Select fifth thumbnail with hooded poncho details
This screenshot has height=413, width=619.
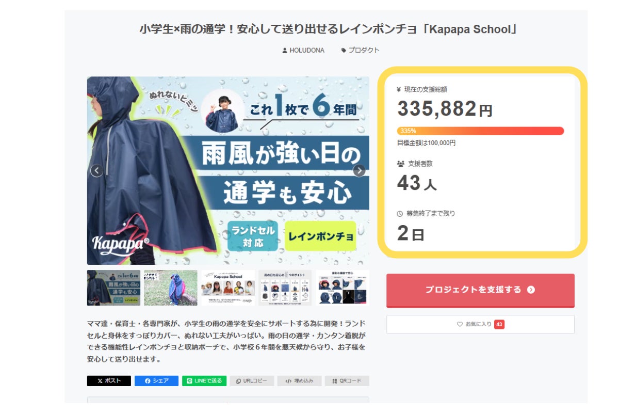(343, 288)
